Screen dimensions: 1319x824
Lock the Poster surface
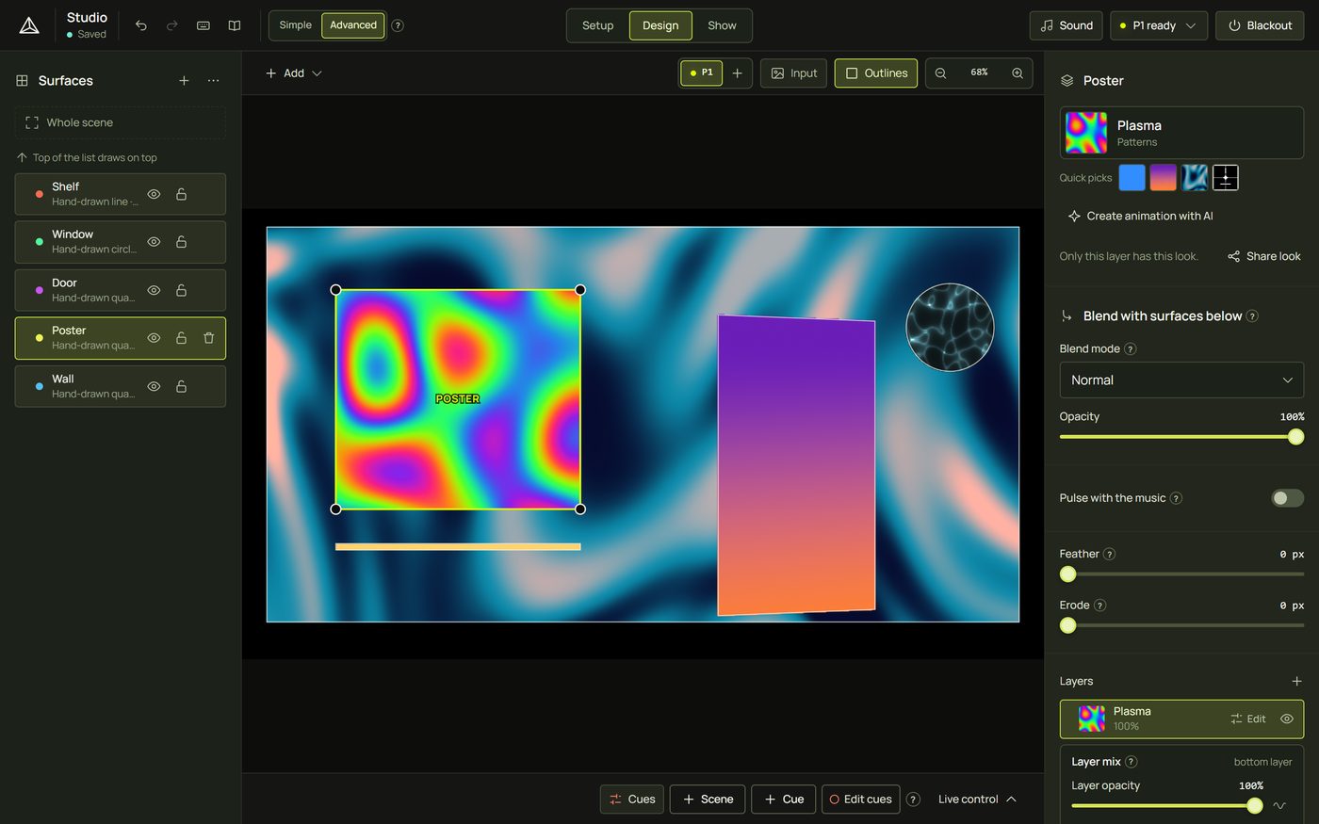(181, 338)
